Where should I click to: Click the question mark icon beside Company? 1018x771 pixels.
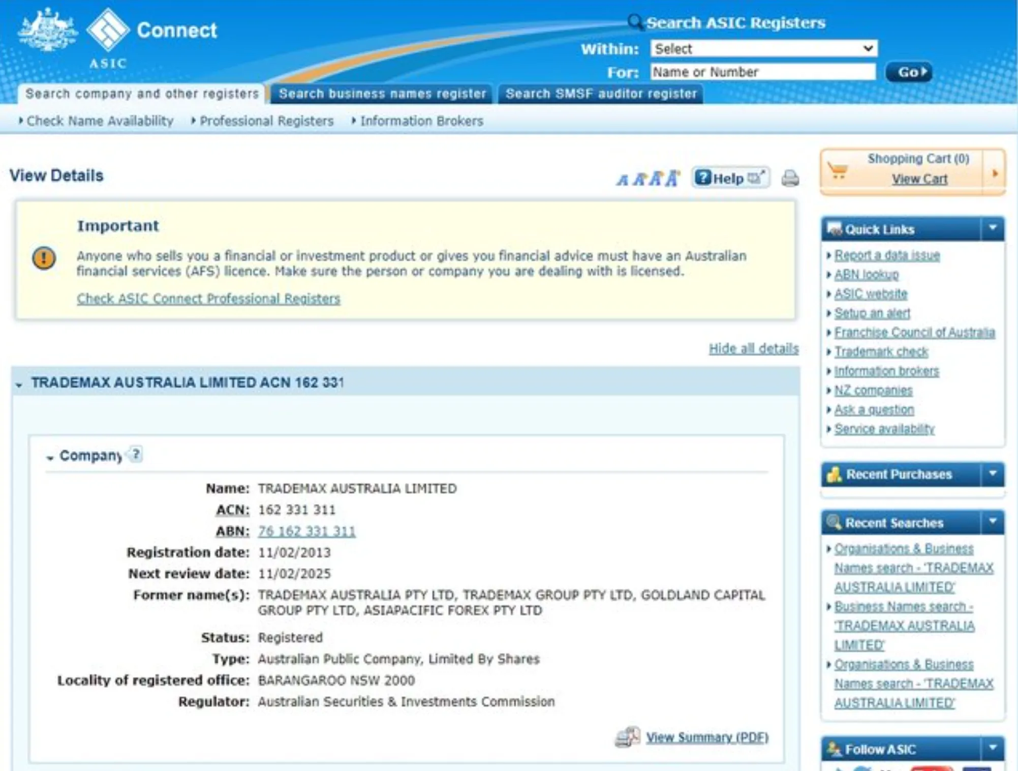[x=136, y=454]
